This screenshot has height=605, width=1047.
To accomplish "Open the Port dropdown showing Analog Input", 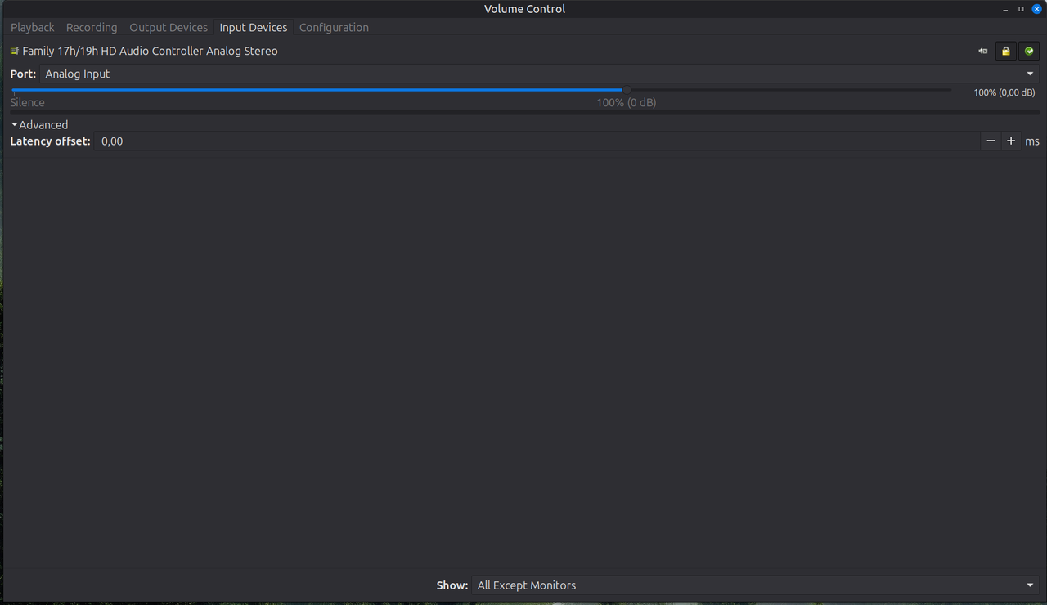I will [x=540, y=74].
